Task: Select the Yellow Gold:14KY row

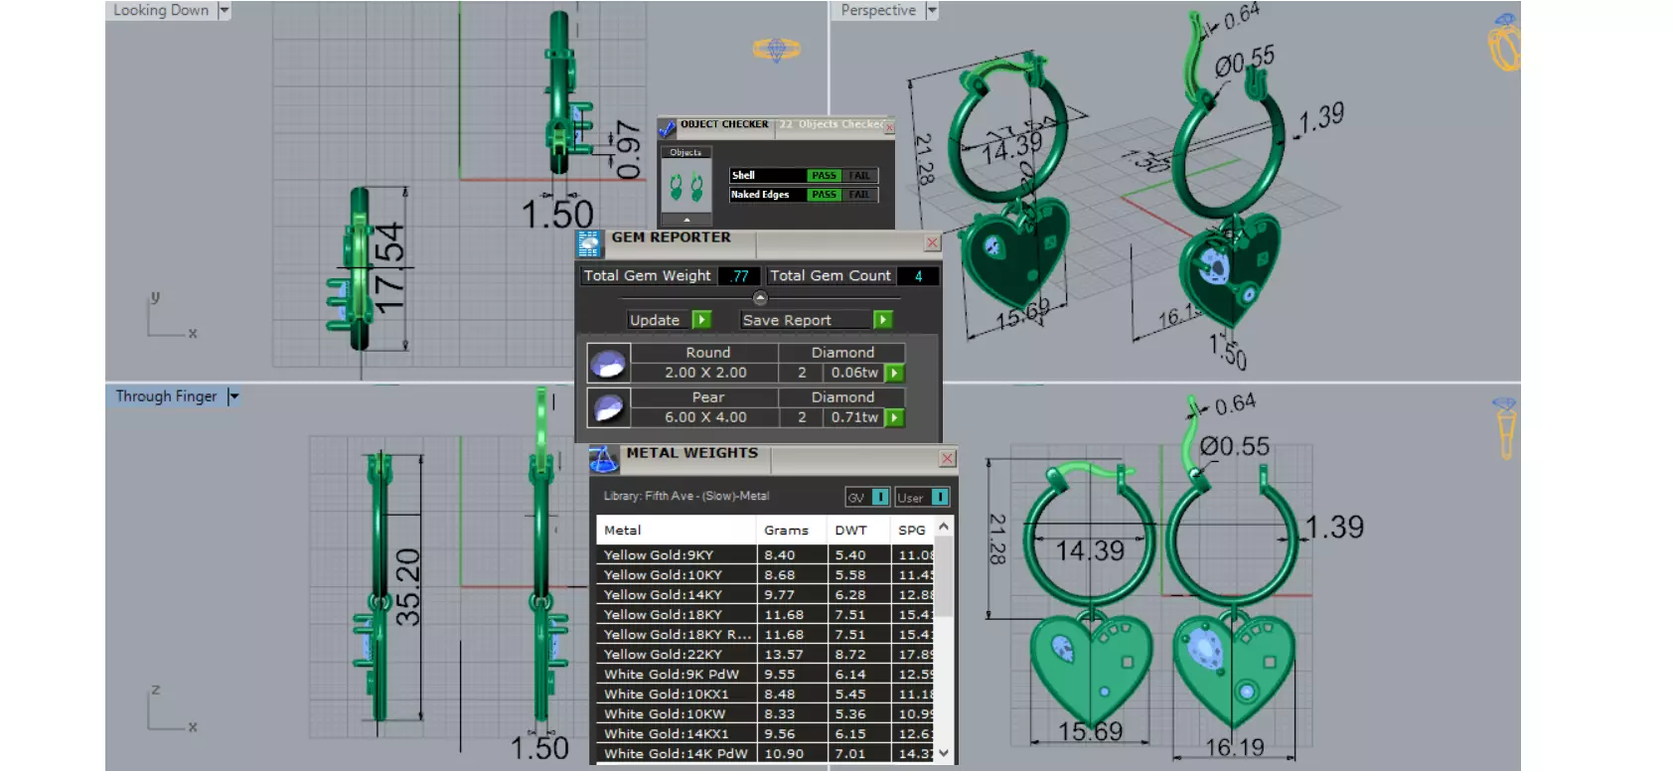Action: [x=765, y=595]
